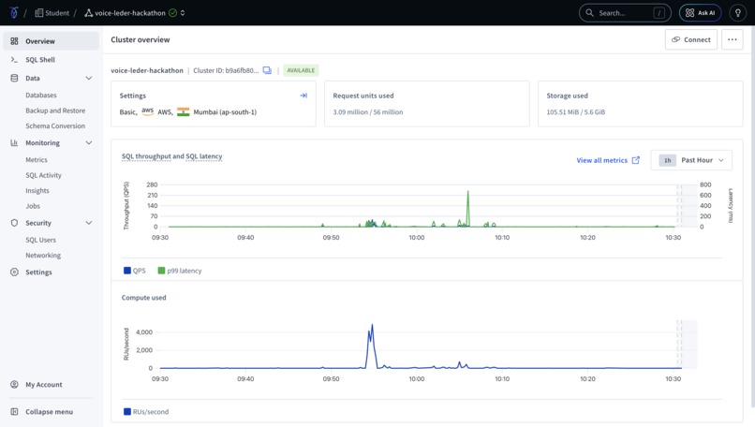This screenshot has height=427, width=755.
Task: Click the India flag icon
Action: tap(183, 111)
